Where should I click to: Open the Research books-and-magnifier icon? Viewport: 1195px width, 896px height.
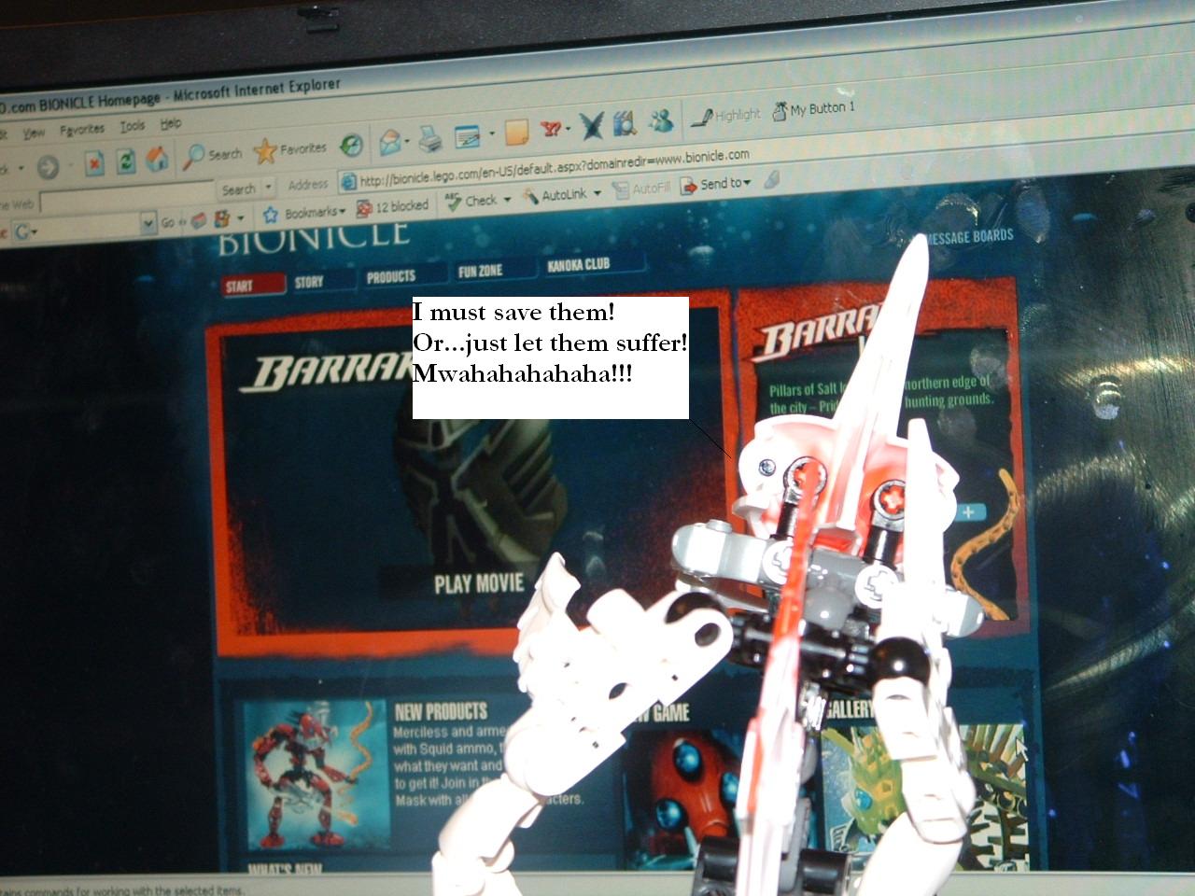(x=625, y=122)
